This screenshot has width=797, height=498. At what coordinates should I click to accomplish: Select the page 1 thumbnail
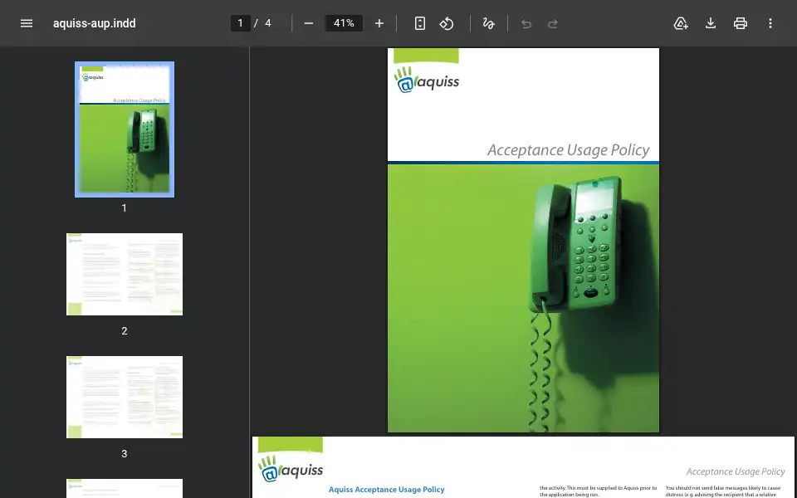click(x=125, y=129)
